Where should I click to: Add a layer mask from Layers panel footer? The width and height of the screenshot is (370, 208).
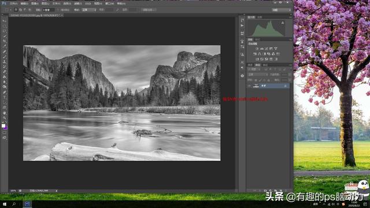click(265, 190)
